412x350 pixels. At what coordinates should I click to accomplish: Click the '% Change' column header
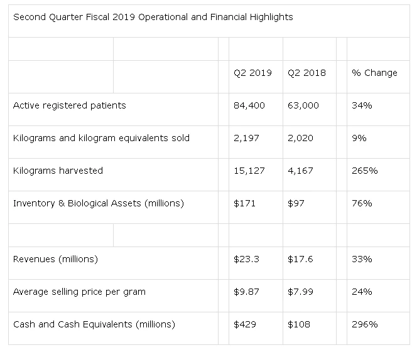[x=374, y=73]
